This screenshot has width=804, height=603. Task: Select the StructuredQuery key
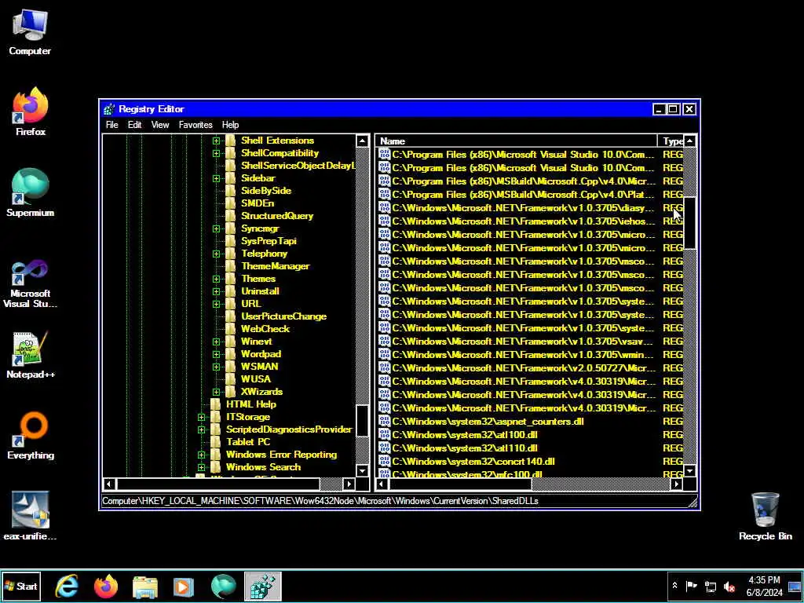(x=277, y=216)
